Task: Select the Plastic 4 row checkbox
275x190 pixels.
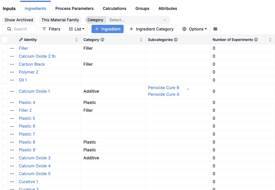Action: click(x=5, y=102)
